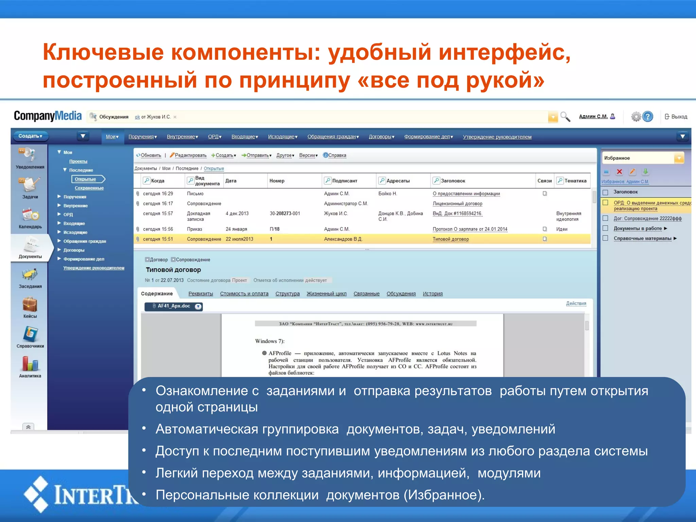The height and width of the screenshot is (522, 696).
Task: Close the 'ok от Жуков И.С.' notification
Action: point(175,117)
